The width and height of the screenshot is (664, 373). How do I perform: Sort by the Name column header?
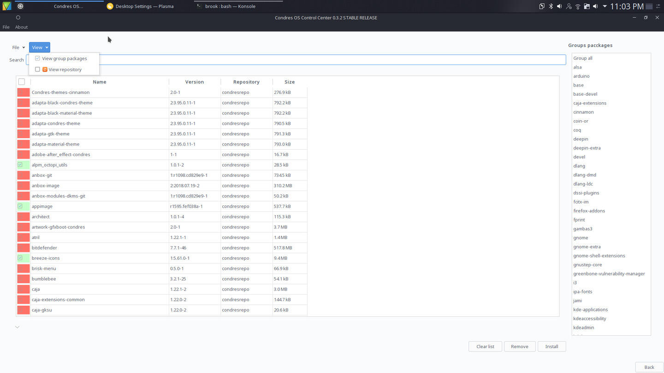coord(100,82)
